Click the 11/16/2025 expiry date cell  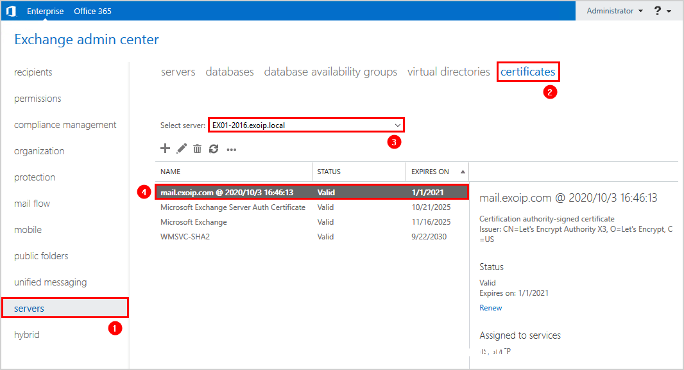431,222
